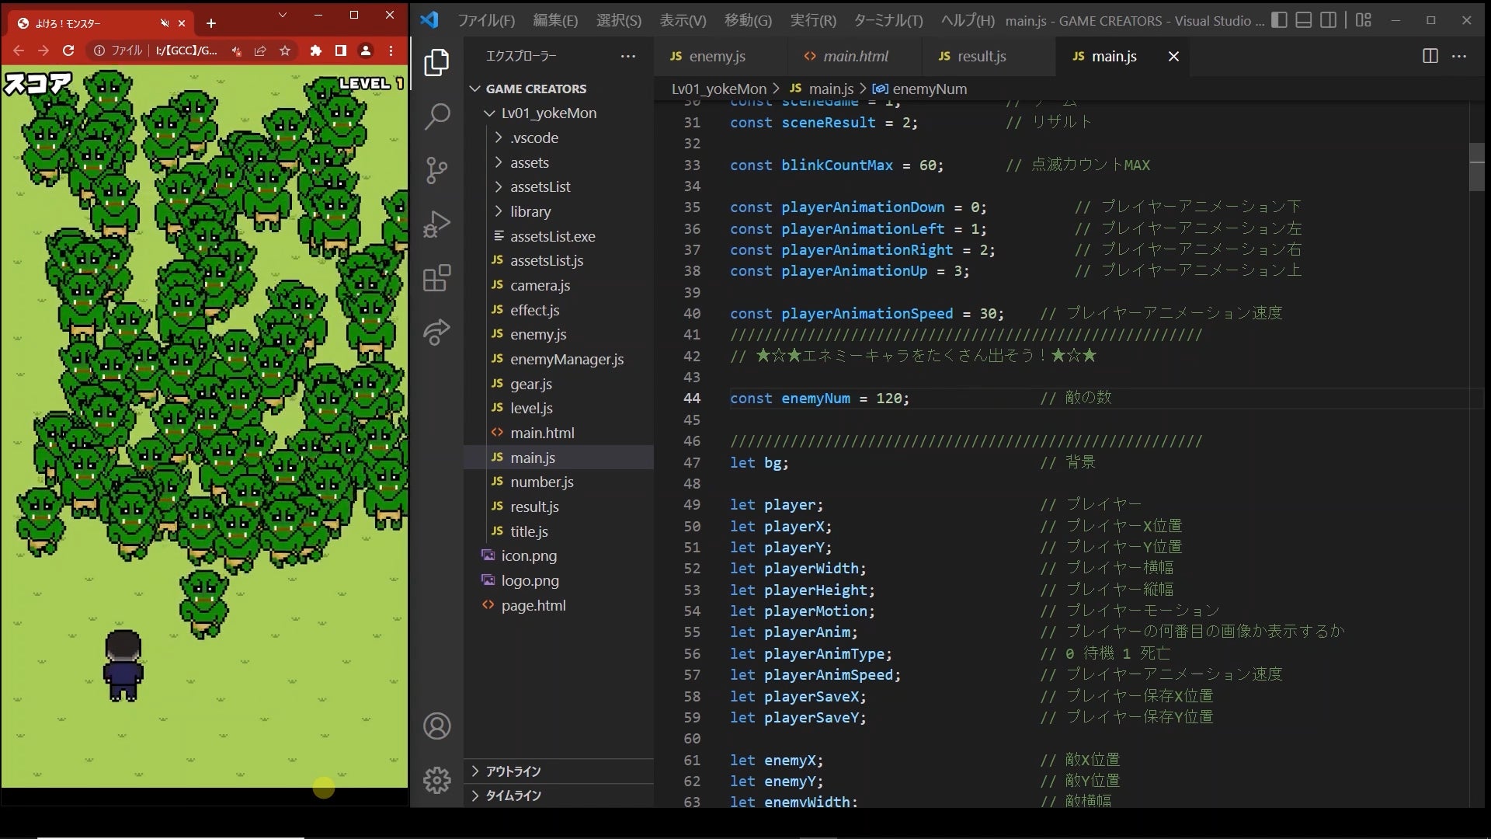Image resolution: width=1491 pixels, height=839 pixels.
Task: Toggle the primary side bar layout
Action: pos(1279,20)
